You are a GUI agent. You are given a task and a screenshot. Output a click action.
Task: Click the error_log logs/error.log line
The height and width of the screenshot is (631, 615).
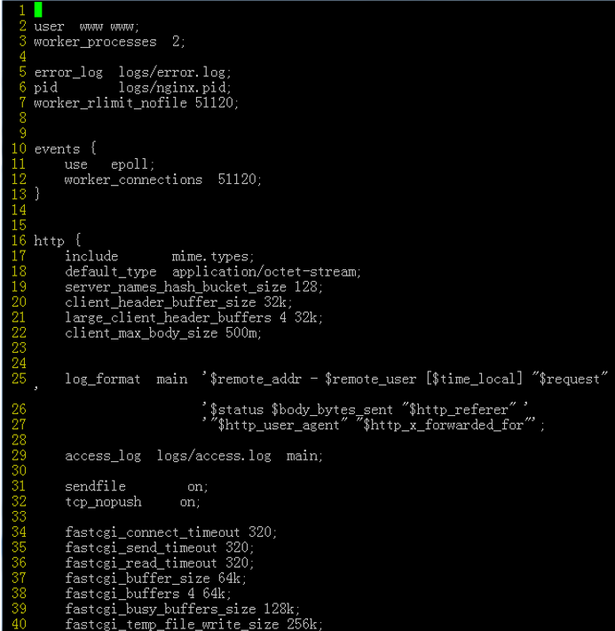click(x=132, y=73)
